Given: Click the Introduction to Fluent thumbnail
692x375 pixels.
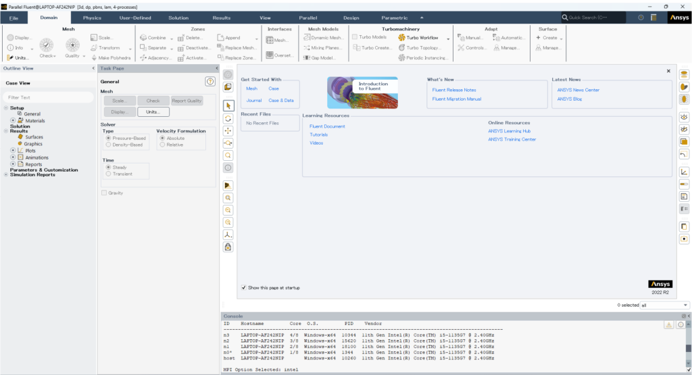Looking at the screenshot, I should 362,93.
